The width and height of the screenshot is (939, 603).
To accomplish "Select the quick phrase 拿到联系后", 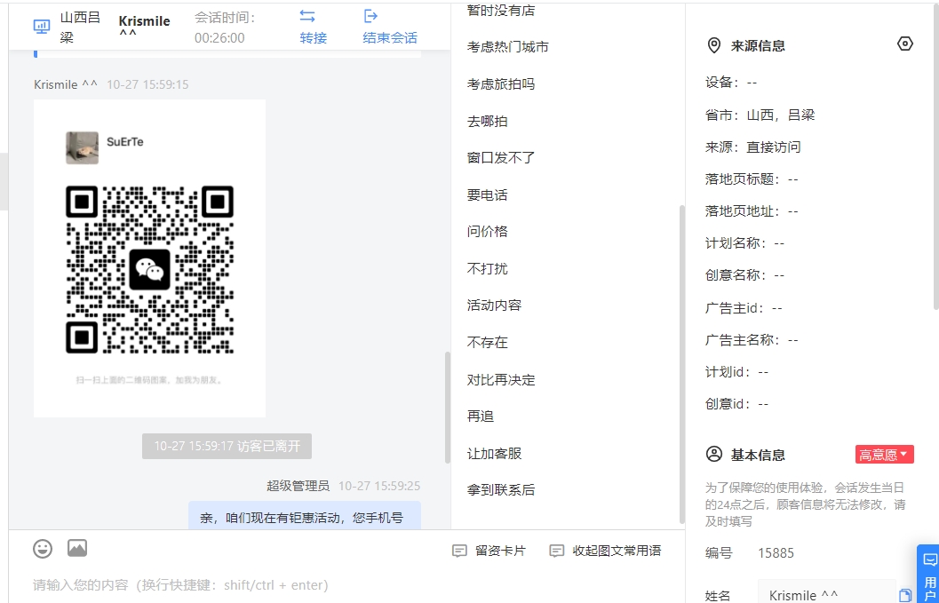I will coord(501,490).
